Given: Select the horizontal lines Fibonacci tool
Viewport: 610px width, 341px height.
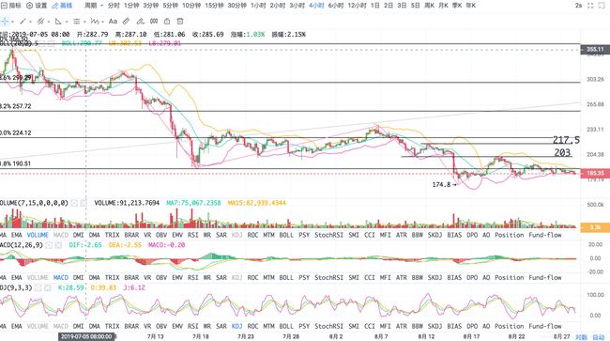Looking at the screenshot, I should tap(77, 22).
